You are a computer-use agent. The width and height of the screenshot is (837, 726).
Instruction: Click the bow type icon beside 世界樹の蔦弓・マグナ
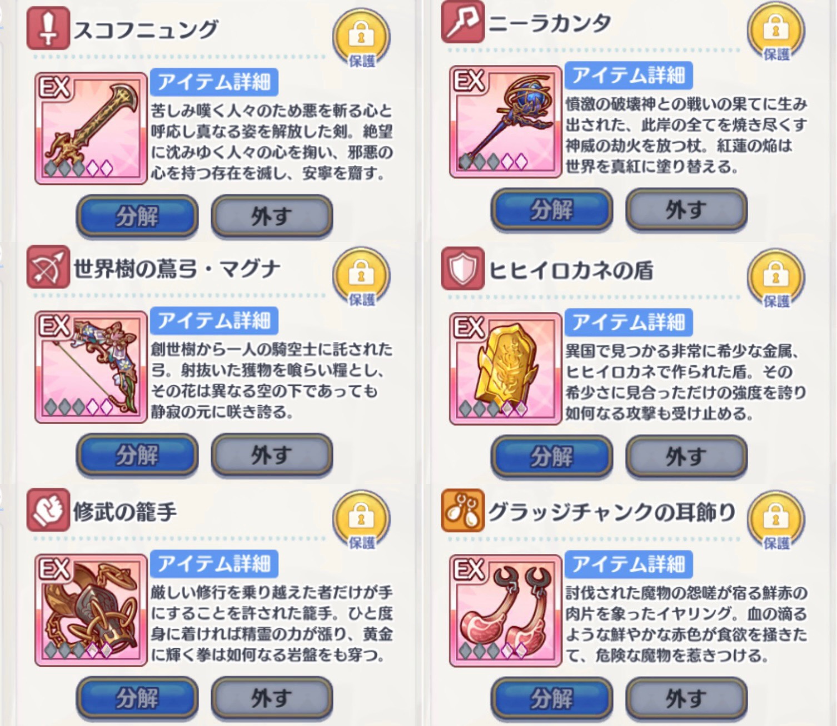point(48,266)
